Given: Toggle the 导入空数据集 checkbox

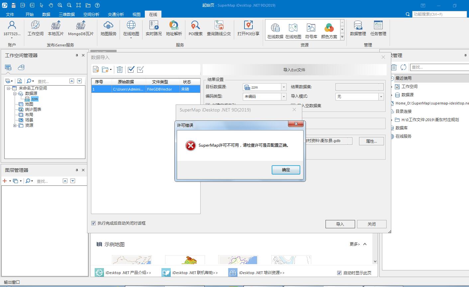Looking at the screenshot, I should click(x=293, y=106).
